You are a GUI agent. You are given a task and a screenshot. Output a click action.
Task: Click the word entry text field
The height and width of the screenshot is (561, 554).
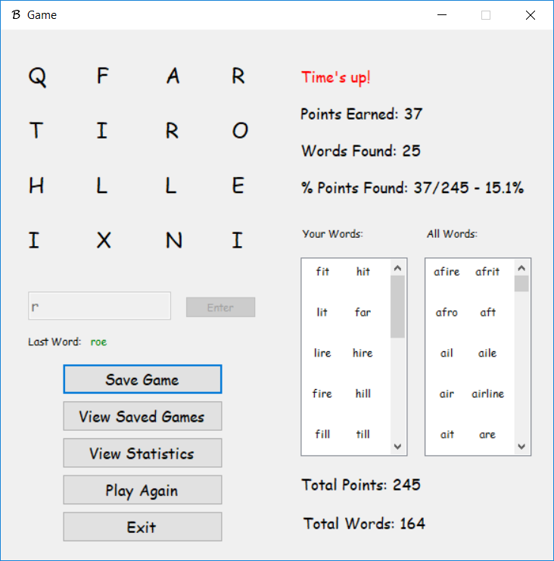coord(99,307)
